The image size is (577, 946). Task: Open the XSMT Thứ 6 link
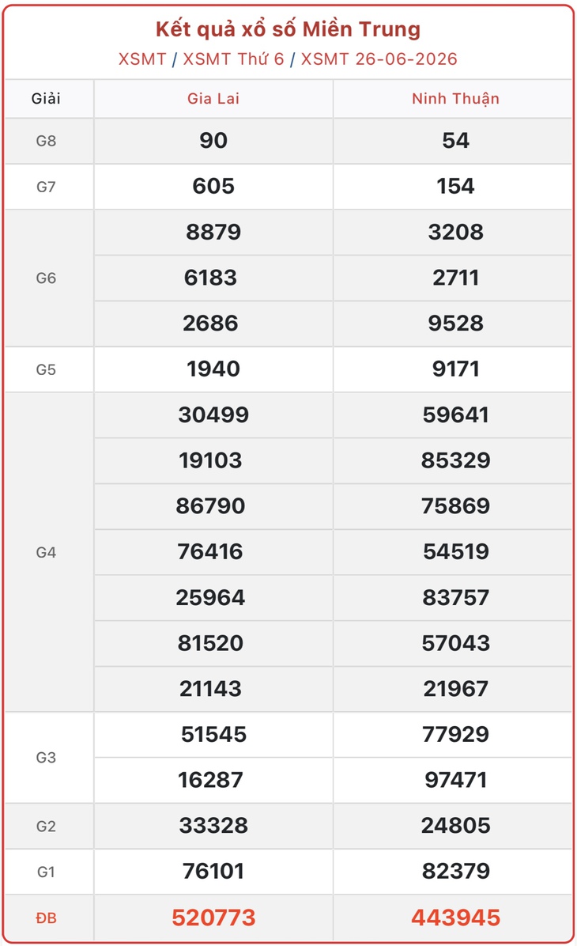coord(233,59)
